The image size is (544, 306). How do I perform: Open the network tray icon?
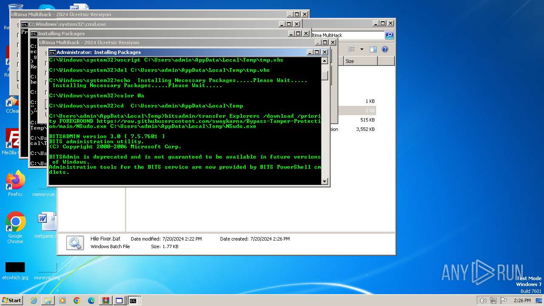493,300
